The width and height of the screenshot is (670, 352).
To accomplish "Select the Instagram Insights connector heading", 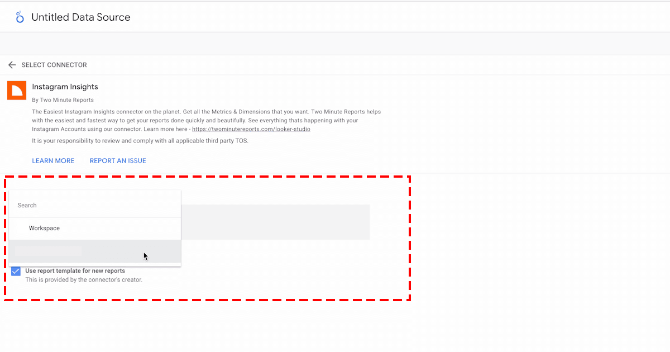I will 65,87.
